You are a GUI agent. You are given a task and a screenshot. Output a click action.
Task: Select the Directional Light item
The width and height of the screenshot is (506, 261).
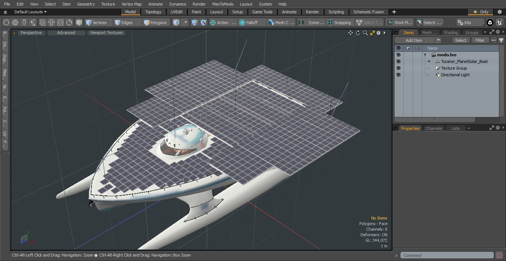pos(455,75)
